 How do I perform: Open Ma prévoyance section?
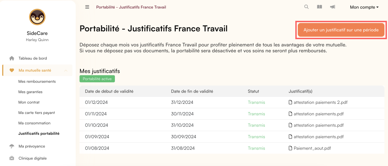[32, 146]
